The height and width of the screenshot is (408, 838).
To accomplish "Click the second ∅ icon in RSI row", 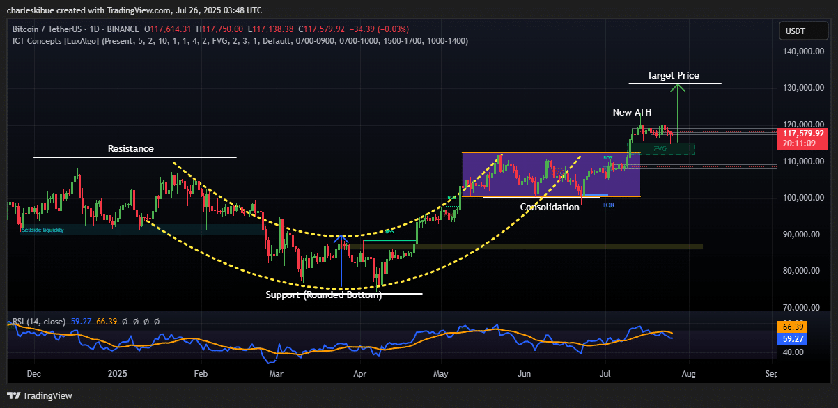I will [135, 322].
